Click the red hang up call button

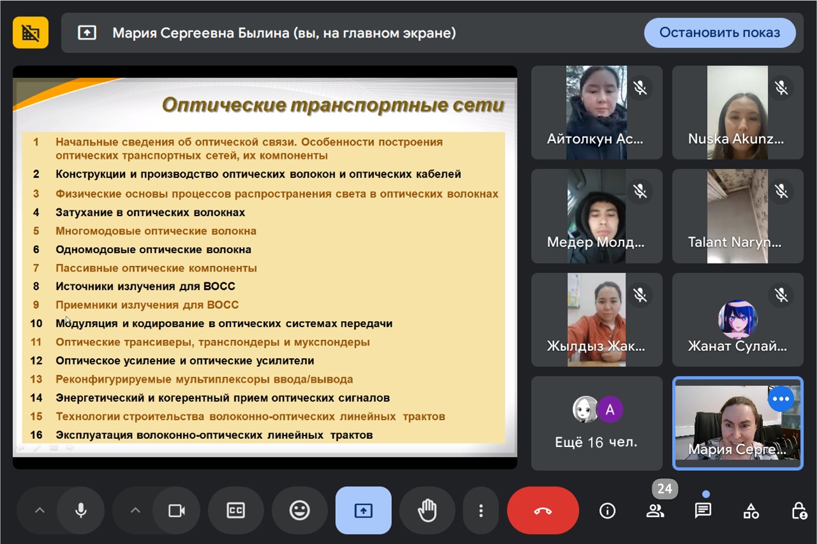point(543,510)
